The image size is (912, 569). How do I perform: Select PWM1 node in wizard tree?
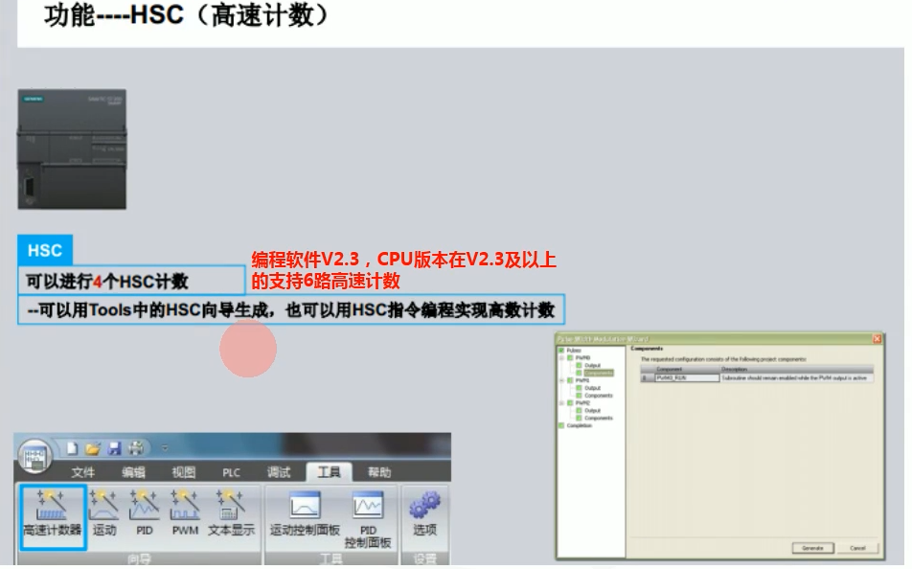coord(582,380)
